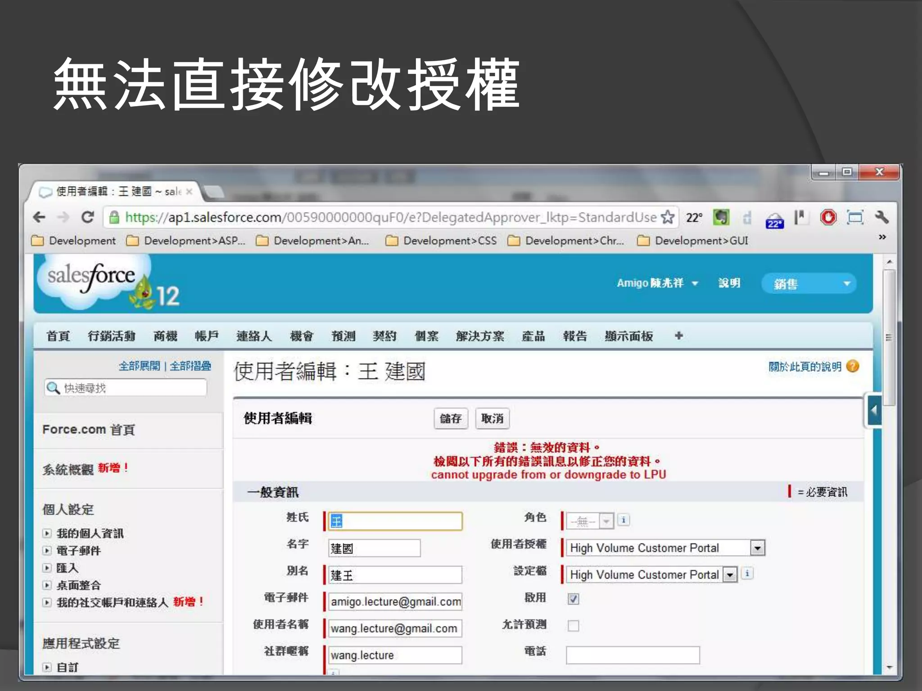Show more bookmarks with the double chevron
922x691 pixels.
[x=882, y=237]
